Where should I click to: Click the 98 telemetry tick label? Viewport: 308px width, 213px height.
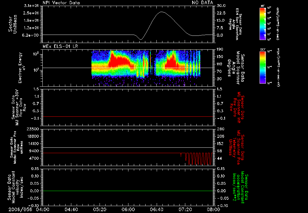point(219,151)
